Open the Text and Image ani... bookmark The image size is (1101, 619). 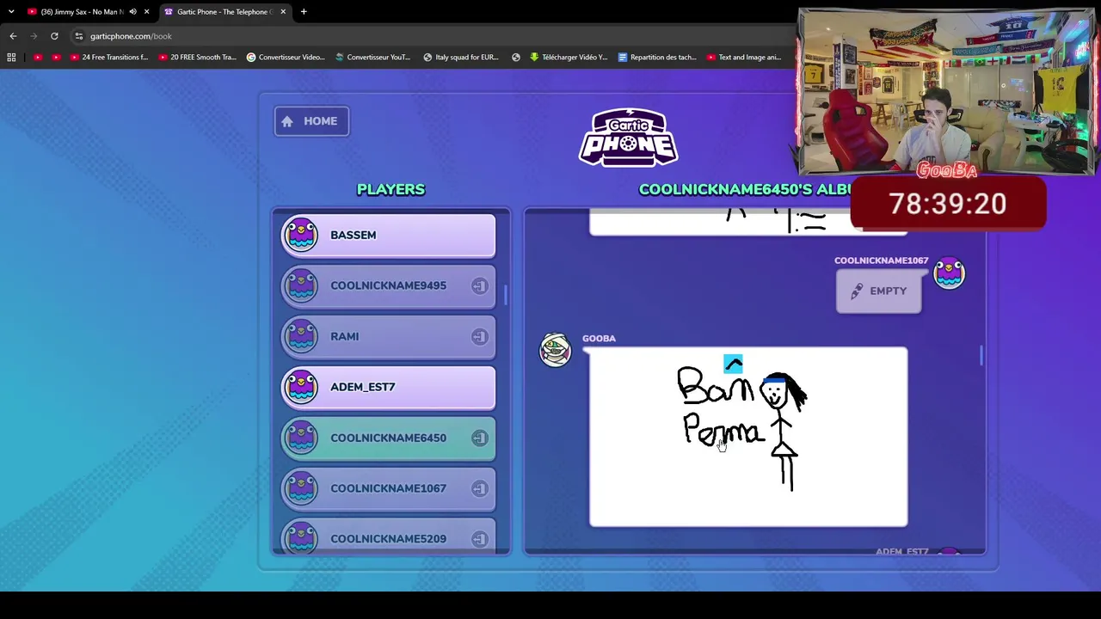(x=744, y=58)
